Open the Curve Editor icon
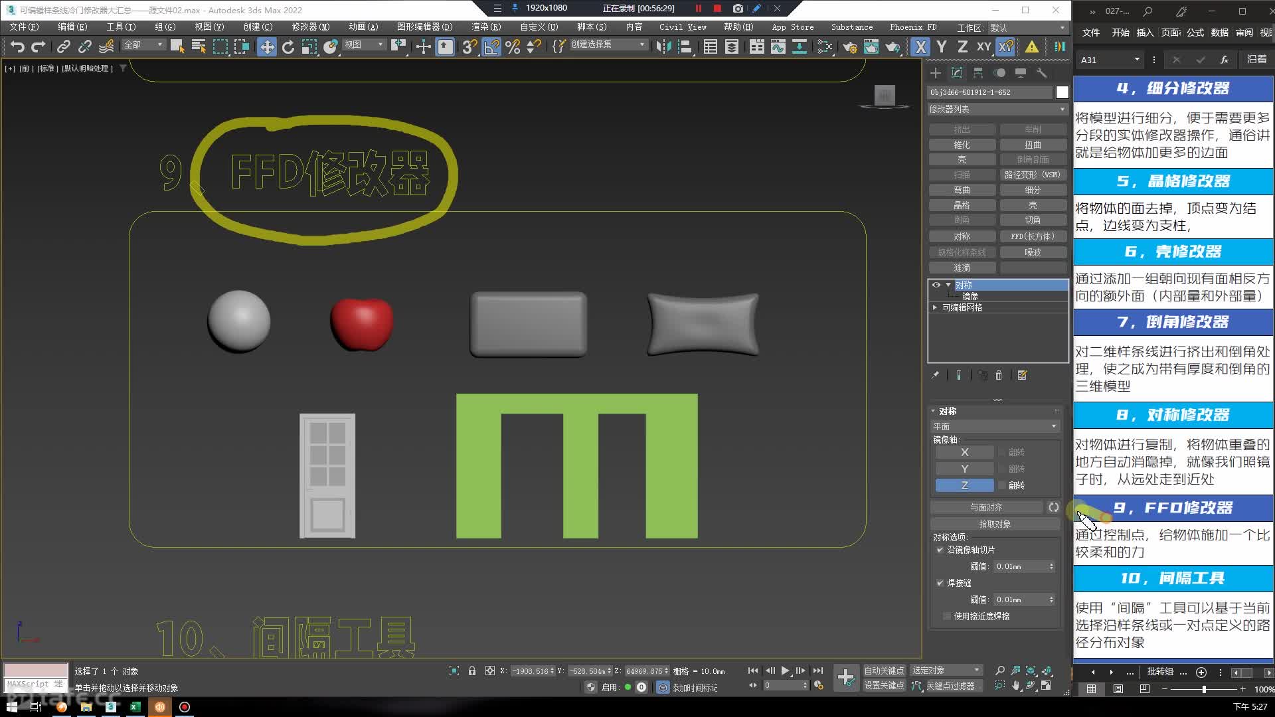1275x717 pixels. click(778, 46)
